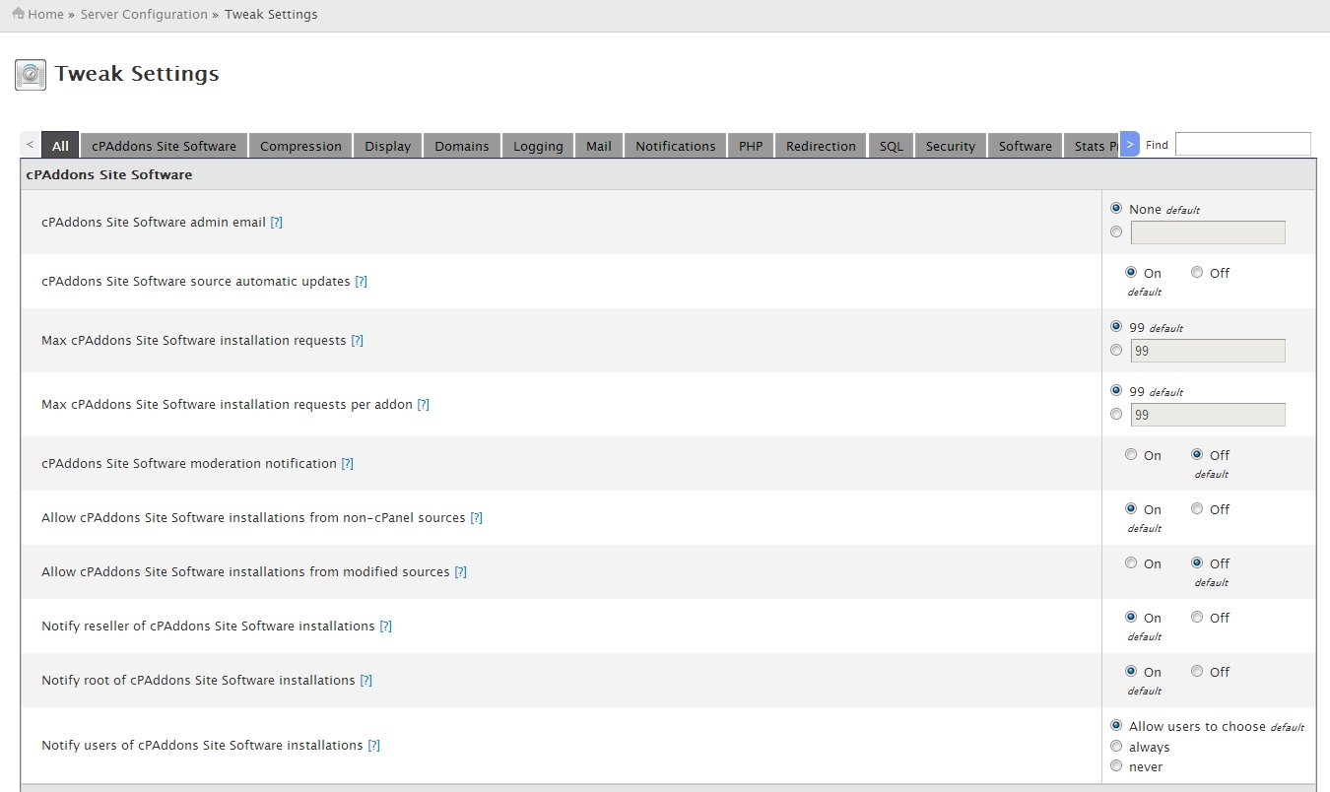The image size is (1330, 792).
Task: Open help for moderation notification
Action: pyautogui.click(x=347, y=464)
